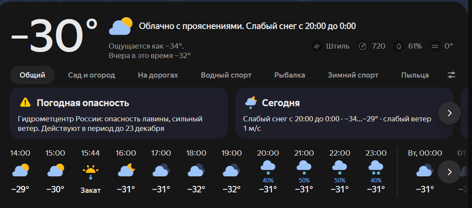Open the tab customization settings sliders
472x208 pixels.
(452, 75)
